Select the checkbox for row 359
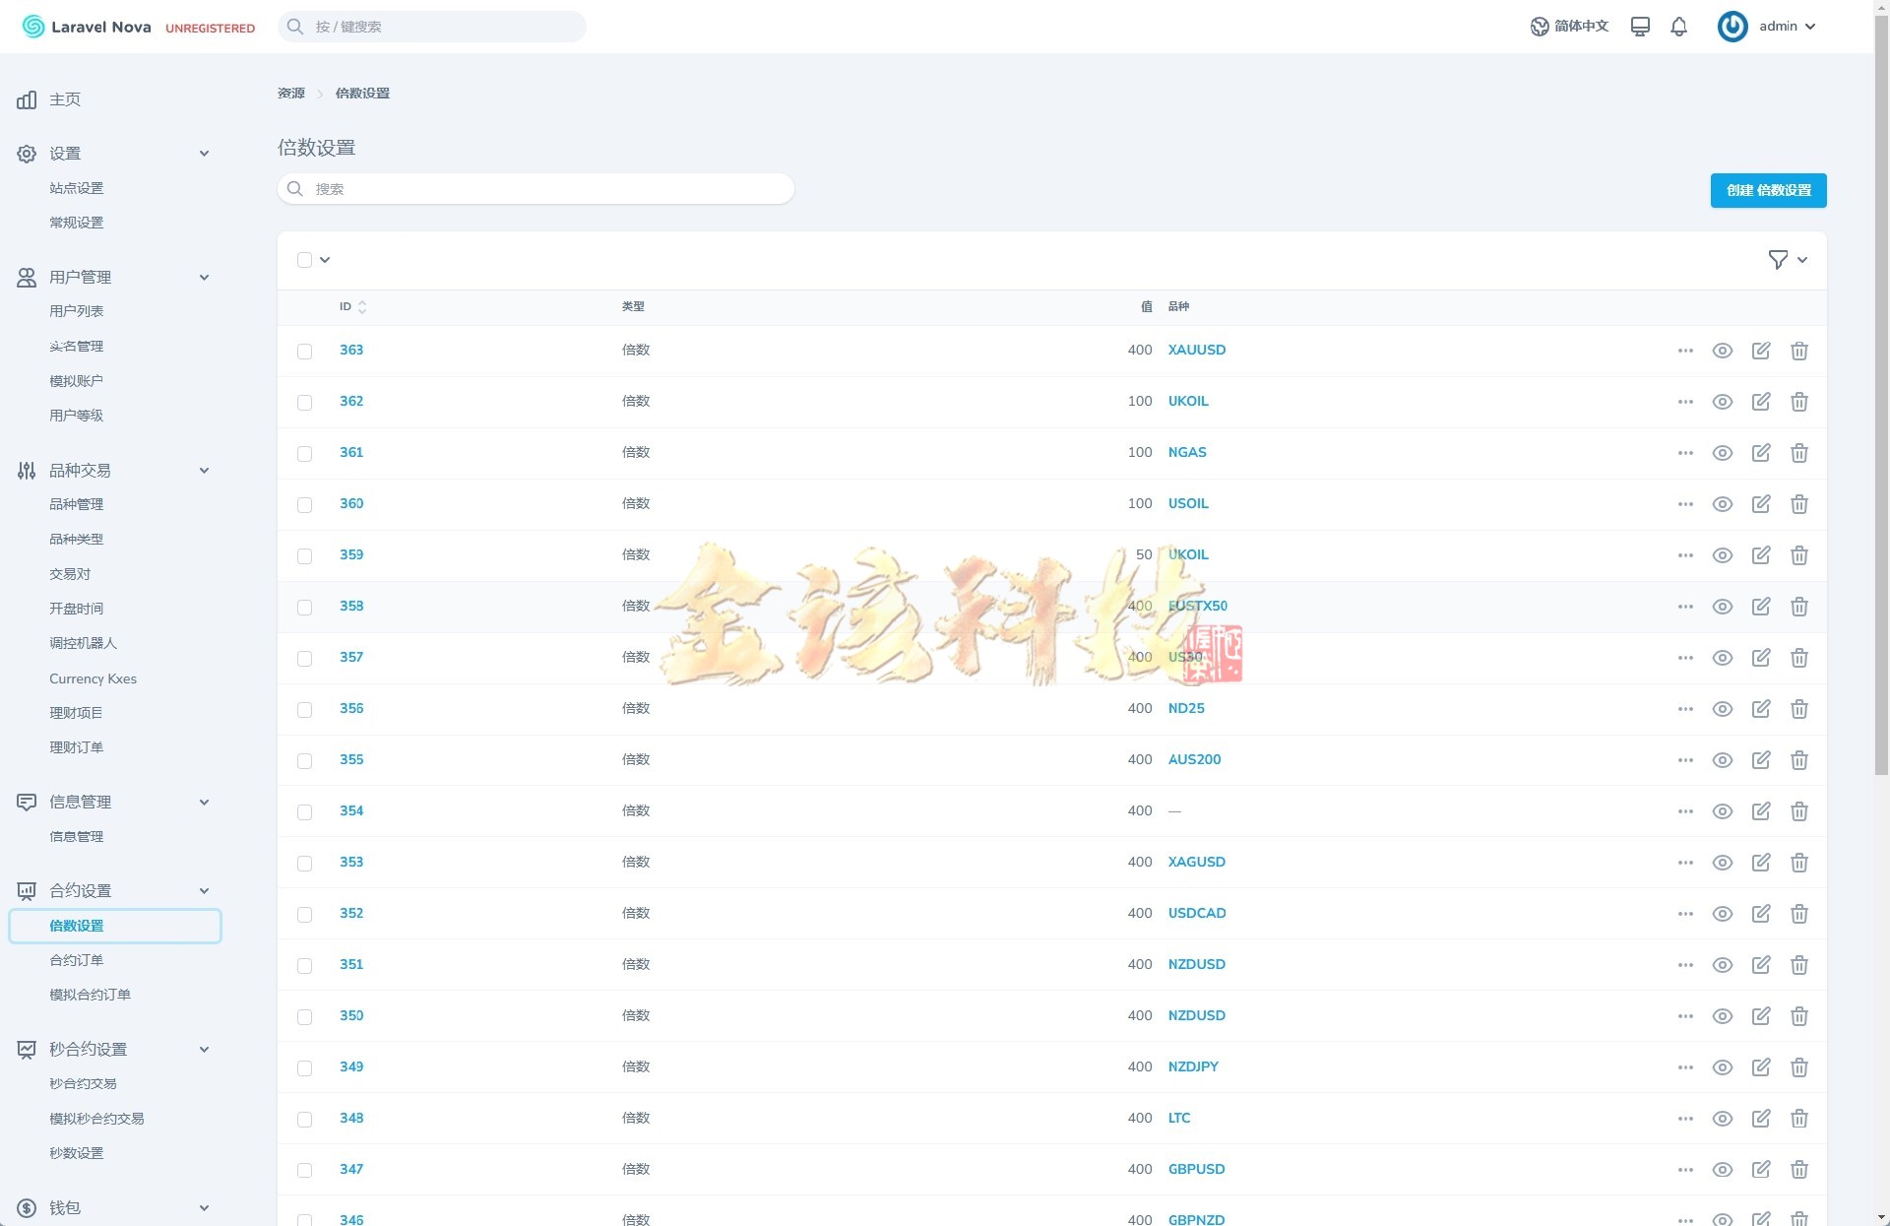The image size is (1890, 1226). [x=304, y=556]
